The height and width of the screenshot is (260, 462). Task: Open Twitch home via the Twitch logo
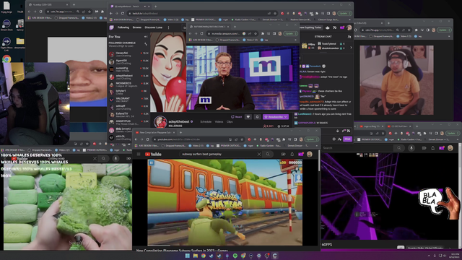pos(112,27)
